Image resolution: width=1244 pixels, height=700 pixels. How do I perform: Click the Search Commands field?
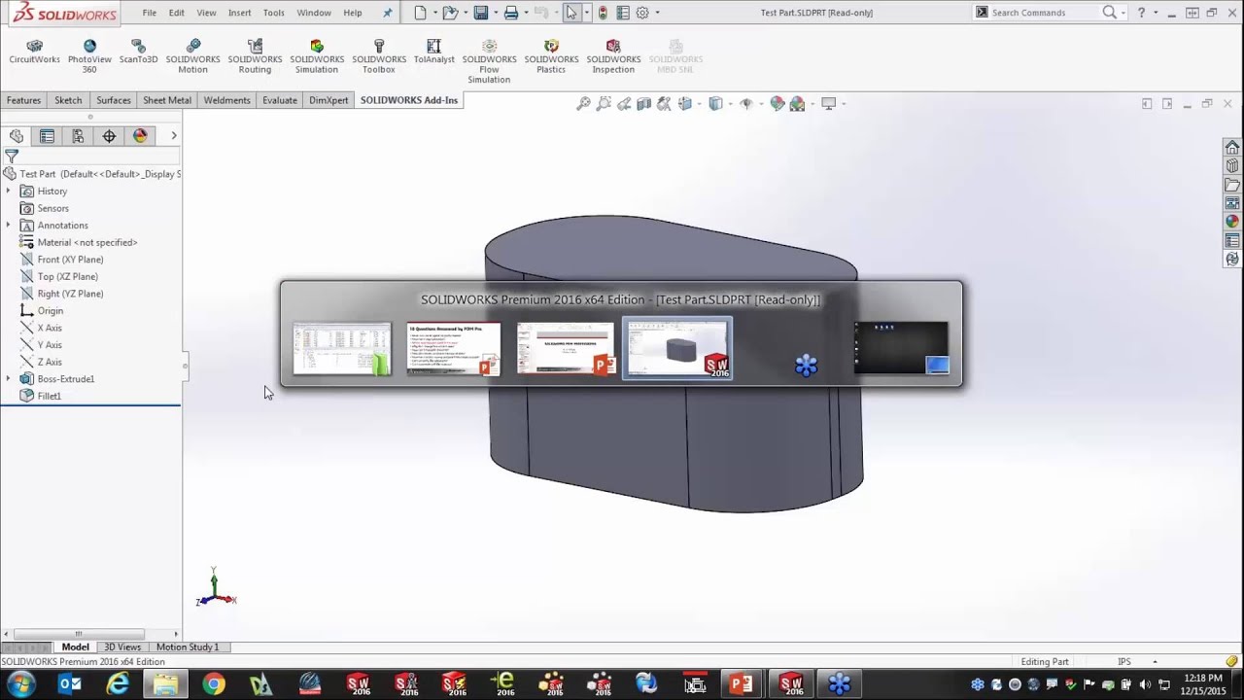tap(1046, 13)
